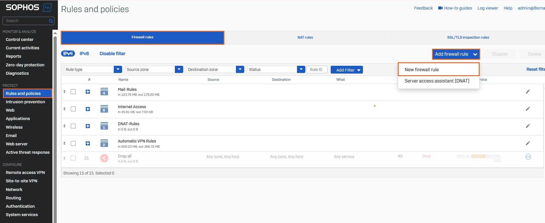This screenshot has width=545, height=223.
Task: Open the Add Filter dropdown
Action: click(x=347, y=70)
